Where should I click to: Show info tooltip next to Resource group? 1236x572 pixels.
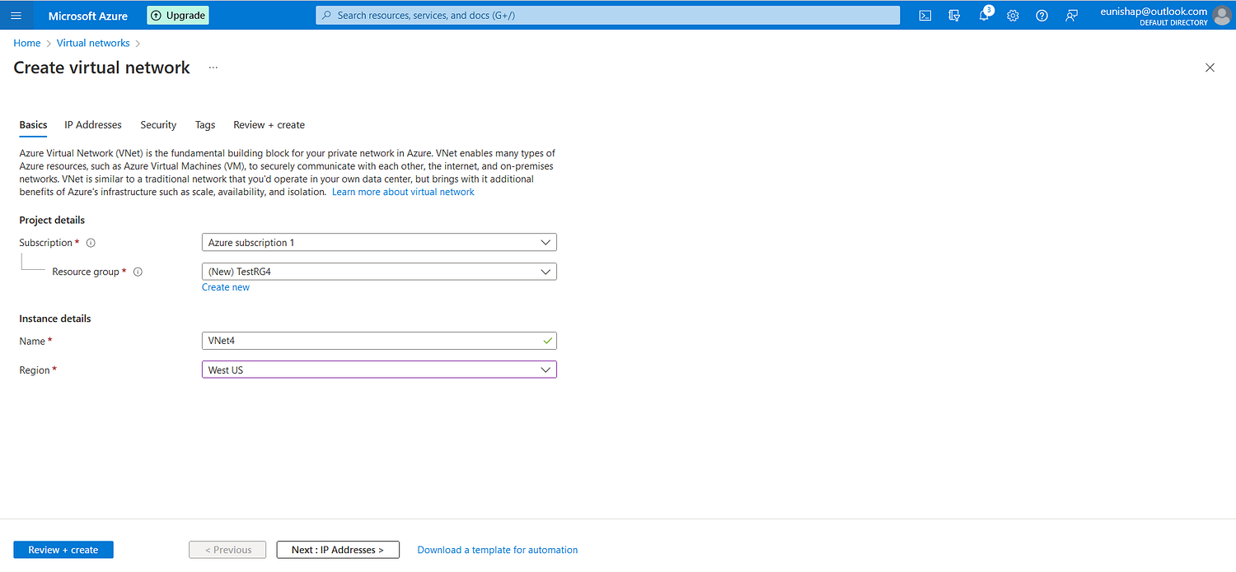[x=138, y=272]
